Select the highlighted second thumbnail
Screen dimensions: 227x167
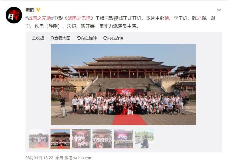[x=60, y=139]
